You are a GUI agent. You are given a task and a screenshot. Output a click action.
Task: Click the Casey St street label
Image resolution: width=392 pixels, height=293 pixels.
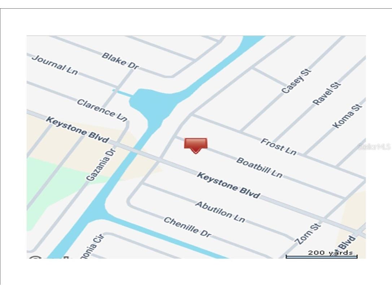click(296, 81)
